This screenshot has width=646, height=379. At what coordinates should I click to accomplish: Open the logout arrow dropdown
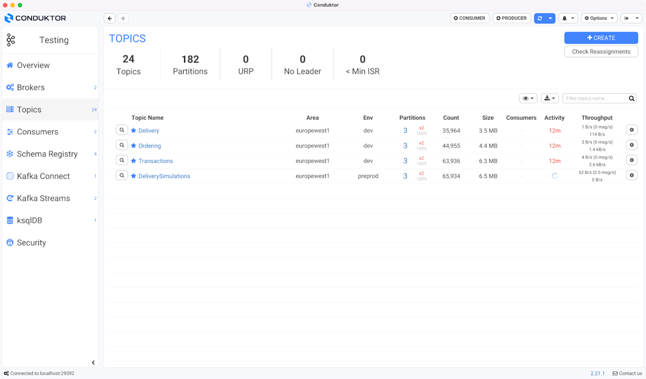[x=631, y=18]
